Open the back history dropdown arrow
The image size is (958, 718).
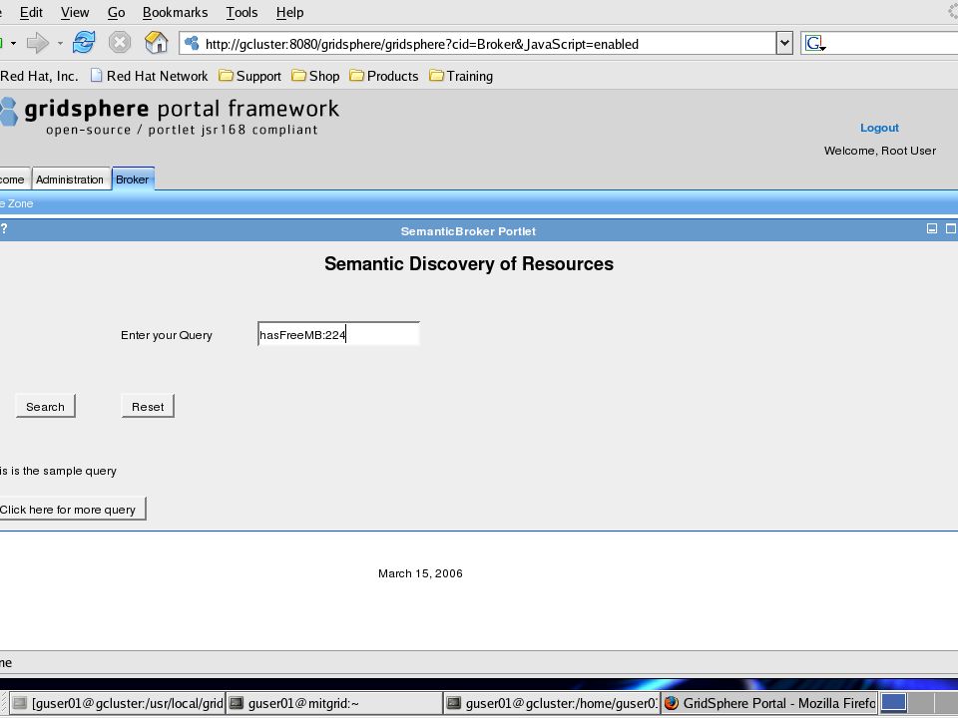(x=13, y=43)
